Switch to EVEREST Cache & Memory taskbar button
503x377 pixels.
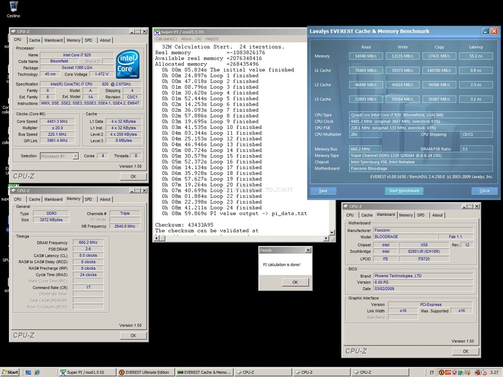[204, 372]
